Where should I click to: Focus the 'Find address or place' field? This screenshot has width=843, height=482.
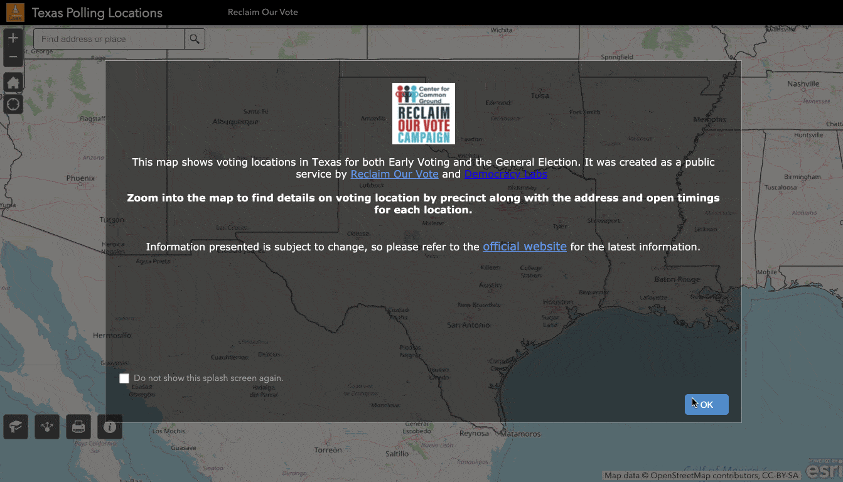point(109,39)
